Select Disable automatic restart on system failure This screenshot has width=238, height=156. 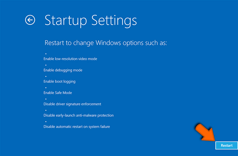[77, 127]
